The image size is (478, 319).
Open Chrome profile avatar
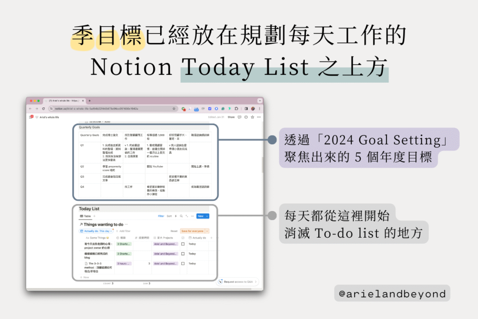[x=253, y=108]
